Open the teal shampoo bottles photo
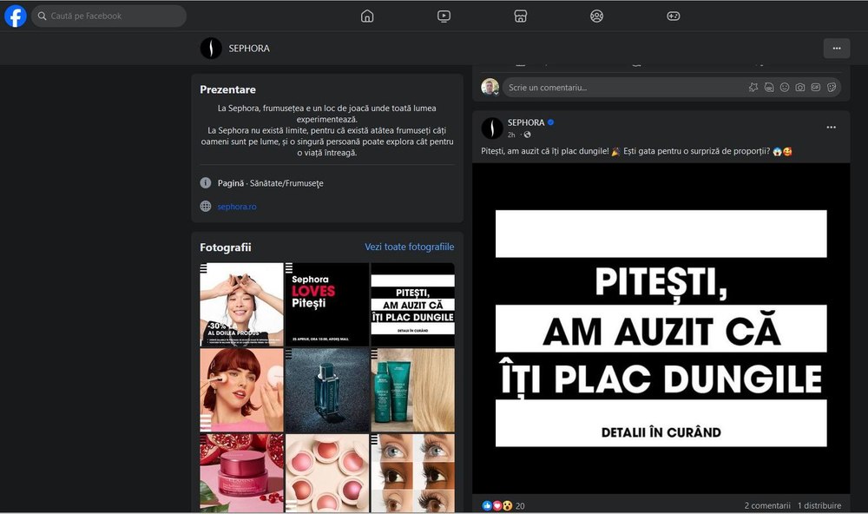 click(x=412, y=390)
